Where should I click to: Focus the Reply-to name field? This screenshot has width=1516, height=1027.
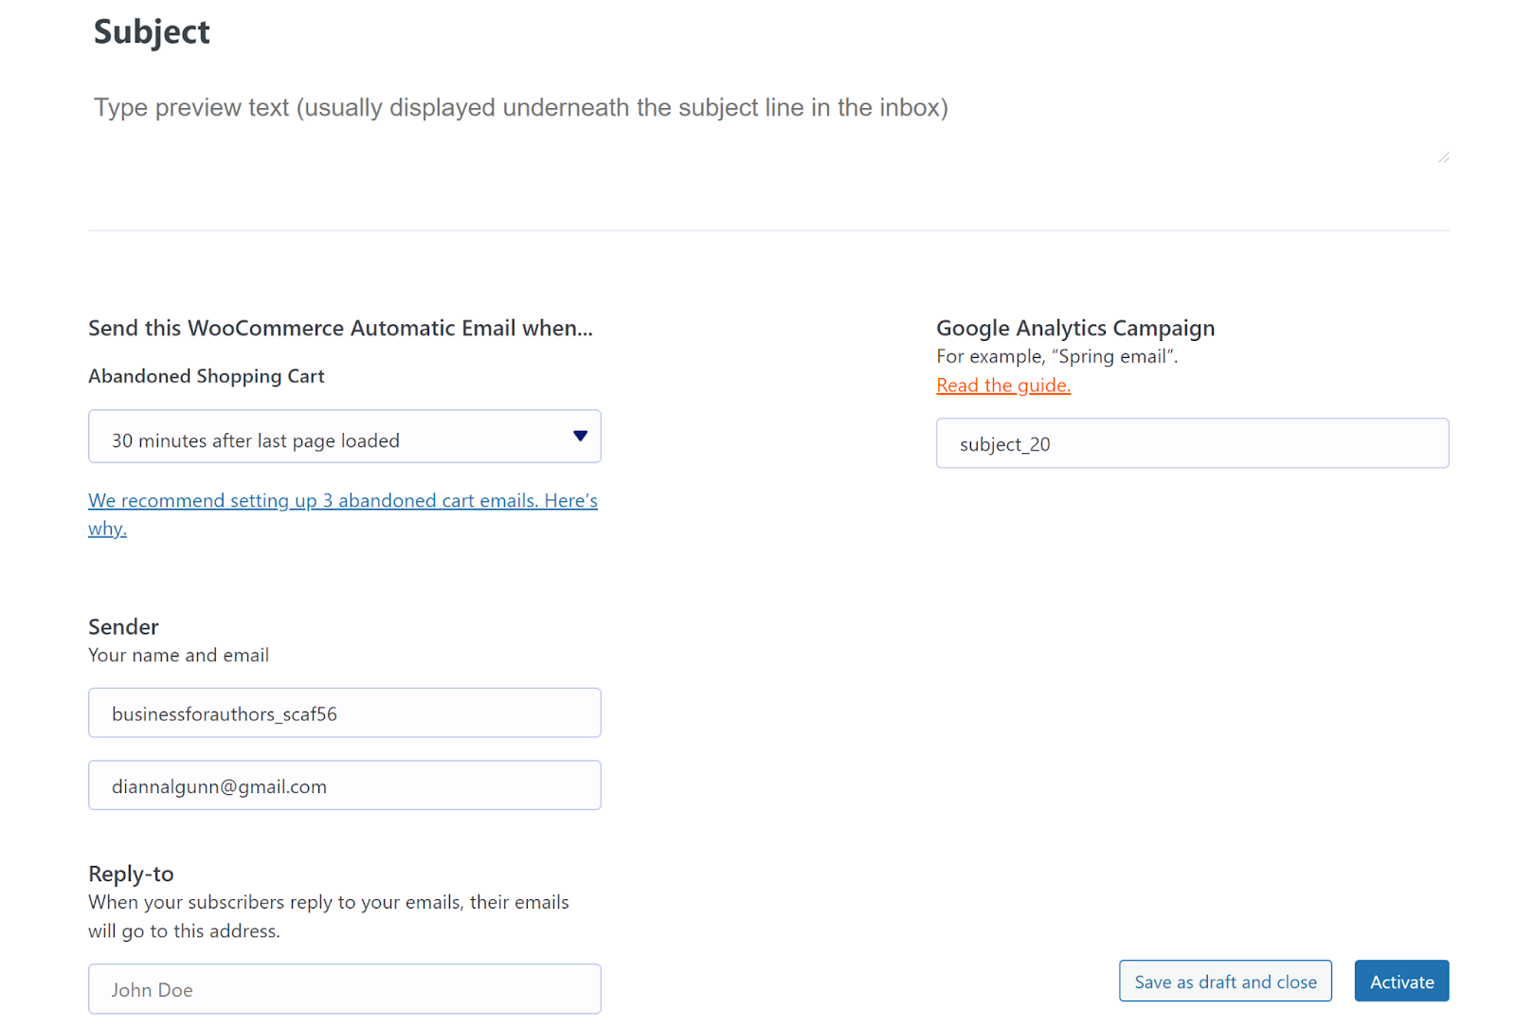pos(344,989)
